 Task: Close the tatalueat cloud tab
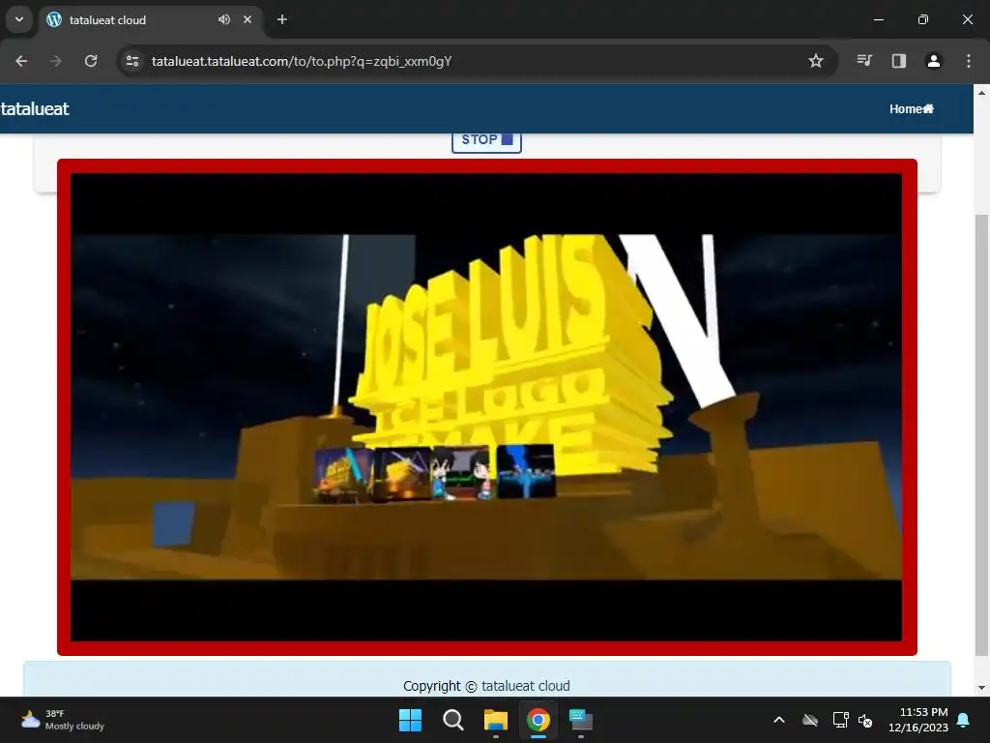247,19
